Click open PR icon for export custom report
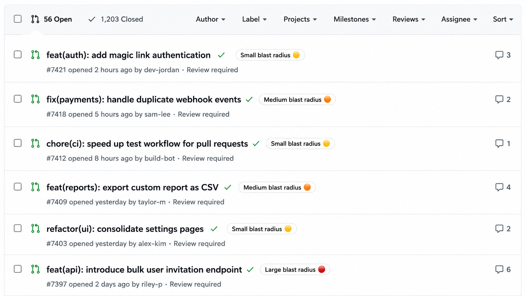The image size is (526, 296). pos(36,187)
